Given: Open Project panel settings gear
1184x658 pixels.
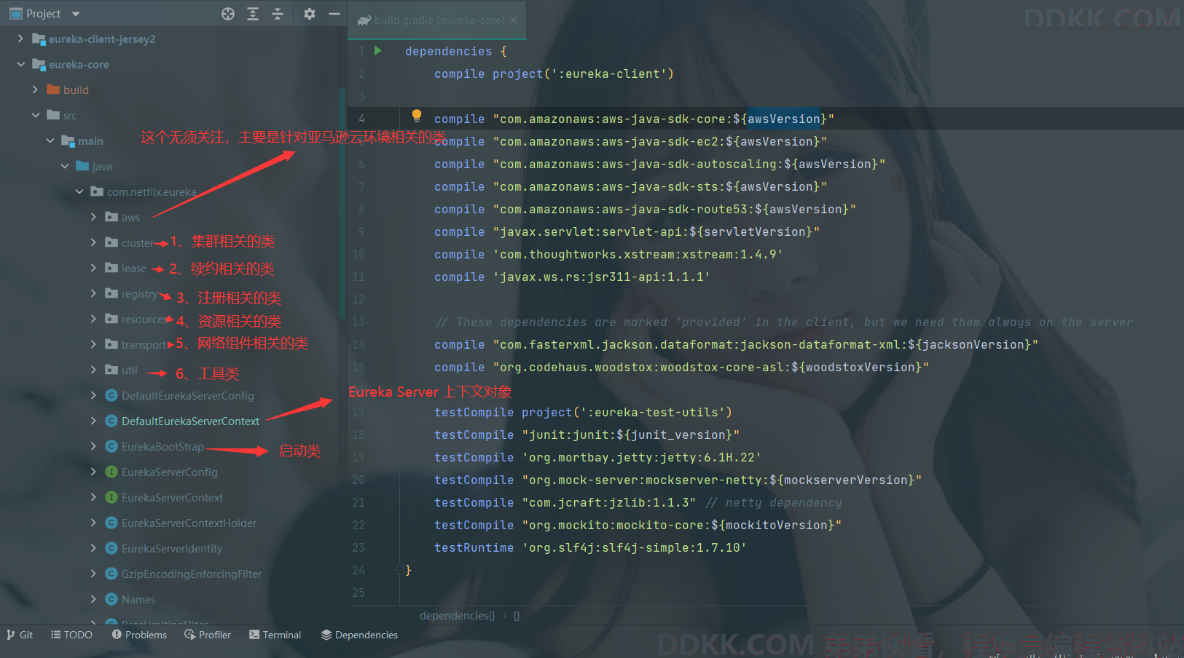Looking at the screenshot, I should click(310, 14).
